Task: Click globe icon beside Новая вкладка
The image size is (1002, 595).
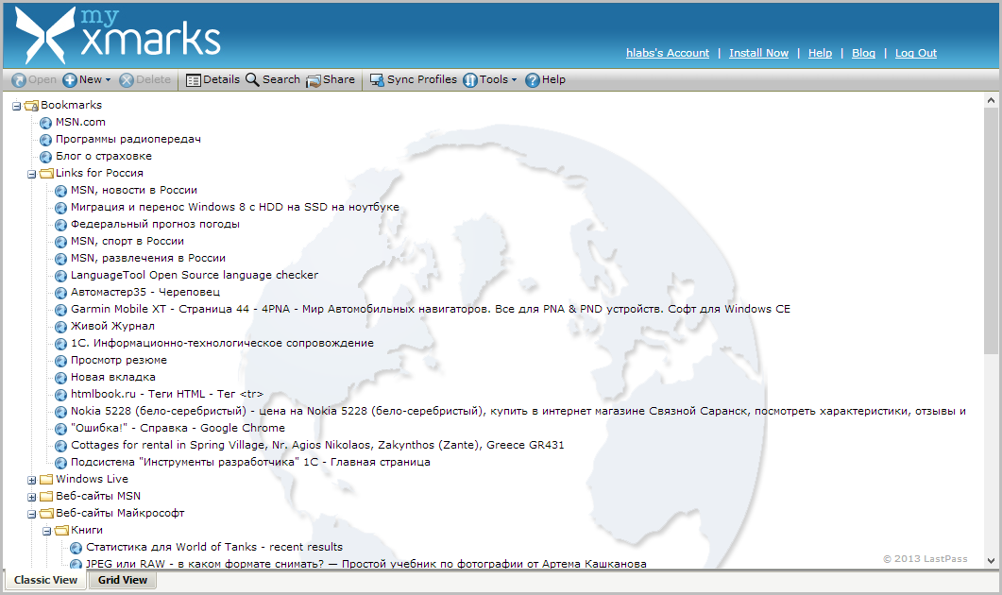Action: coord(60,378)
